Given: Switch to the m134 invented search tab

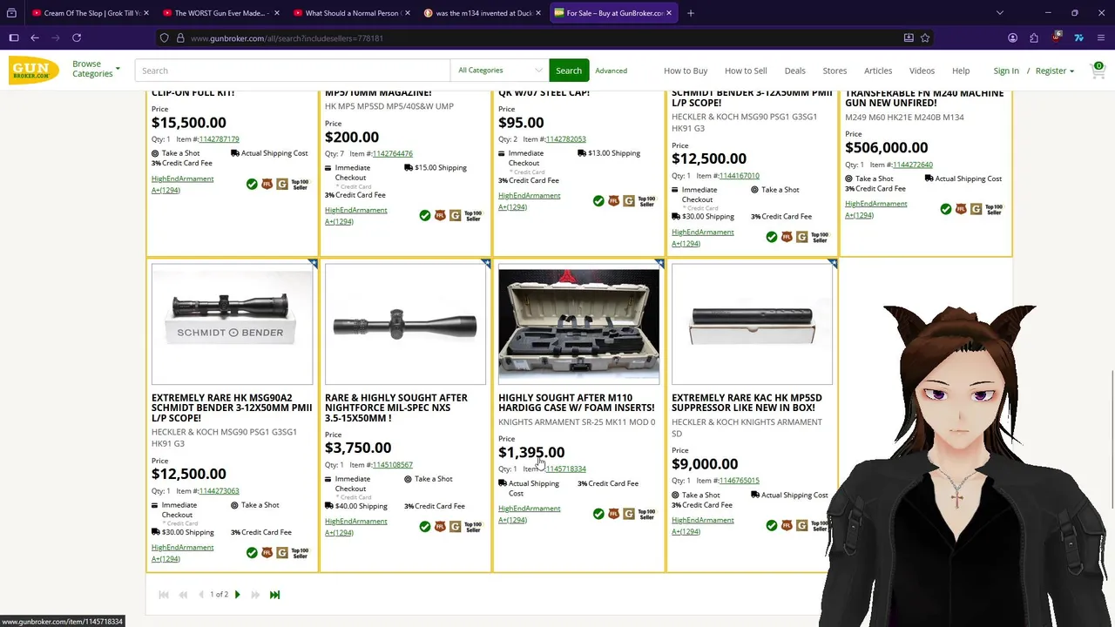Looking at the screenshot, I should tap(483, 13).
